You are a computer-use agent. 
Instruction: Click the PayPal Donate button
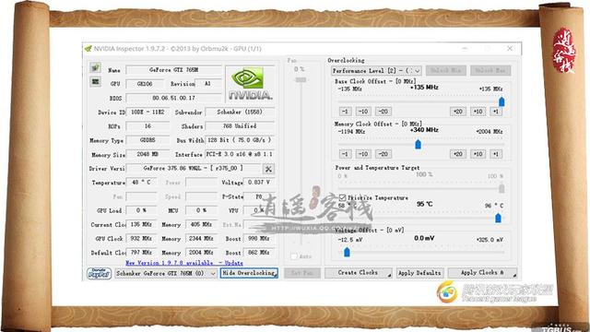[x=99, y=273]
